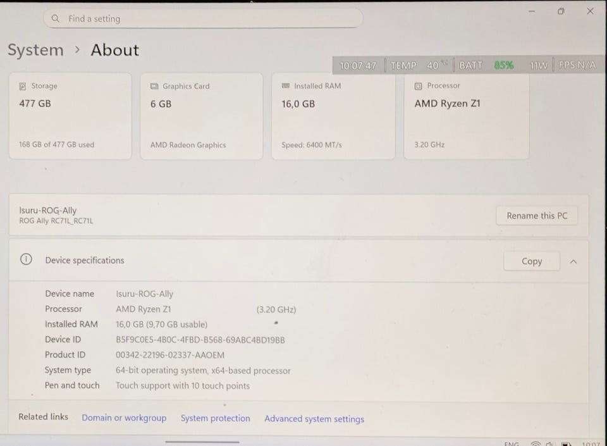Click the About page title
This screenshot has width=607, height=446.
click(114, 50)
